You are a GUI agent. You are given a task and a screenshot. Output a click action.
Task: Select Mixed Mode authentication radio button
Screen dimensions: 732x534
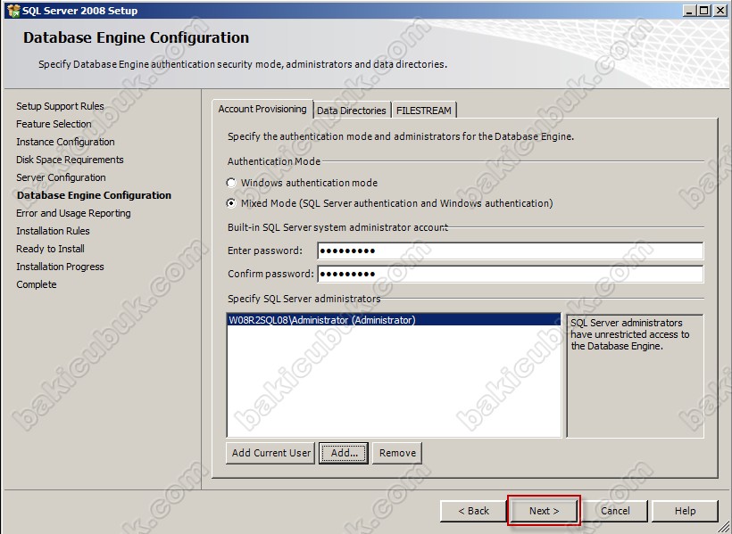coord(231,203)
